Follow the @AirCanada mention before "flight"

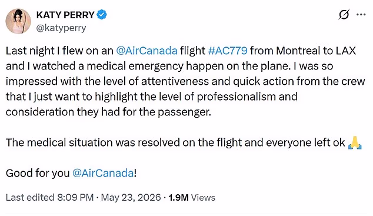pyautogui.click(x=146, y=51)
